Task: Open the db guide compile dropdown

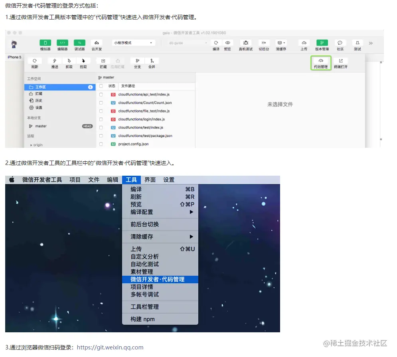Action: tap(187, 43)
